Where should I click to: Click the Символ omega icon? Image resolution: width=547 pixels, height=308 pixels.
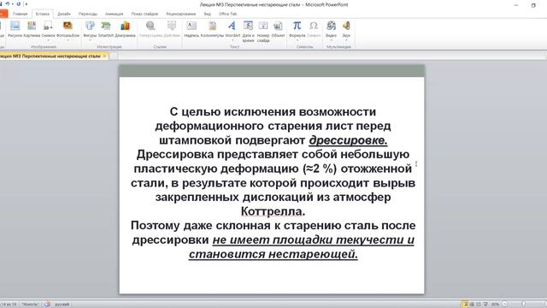pos(314,28)
